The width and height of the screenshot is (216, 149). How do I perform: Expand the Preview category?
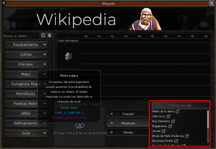click(x=26, y=64)
